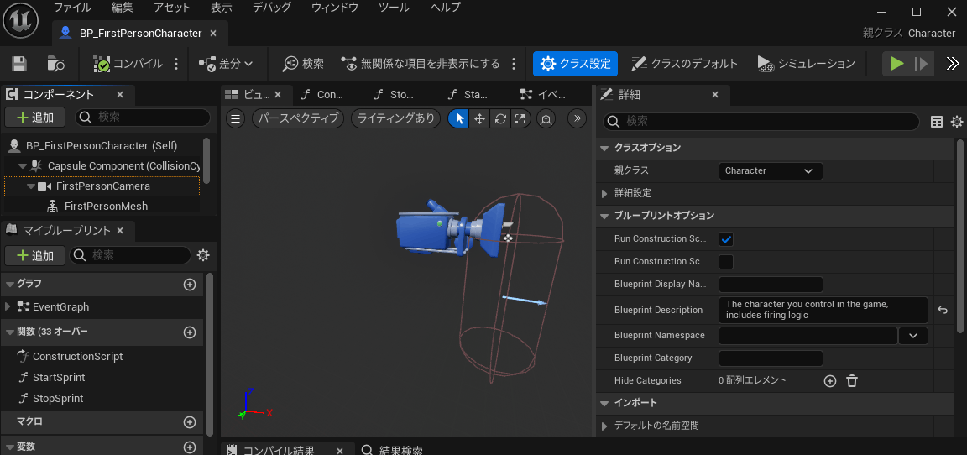967x455 pixels.
Task: Open details panel property matrix table icon
Action: [936, 122]
